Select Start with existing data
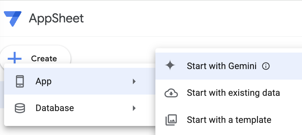The height and width of the screenshot is (135, 302). pos(233,93)
